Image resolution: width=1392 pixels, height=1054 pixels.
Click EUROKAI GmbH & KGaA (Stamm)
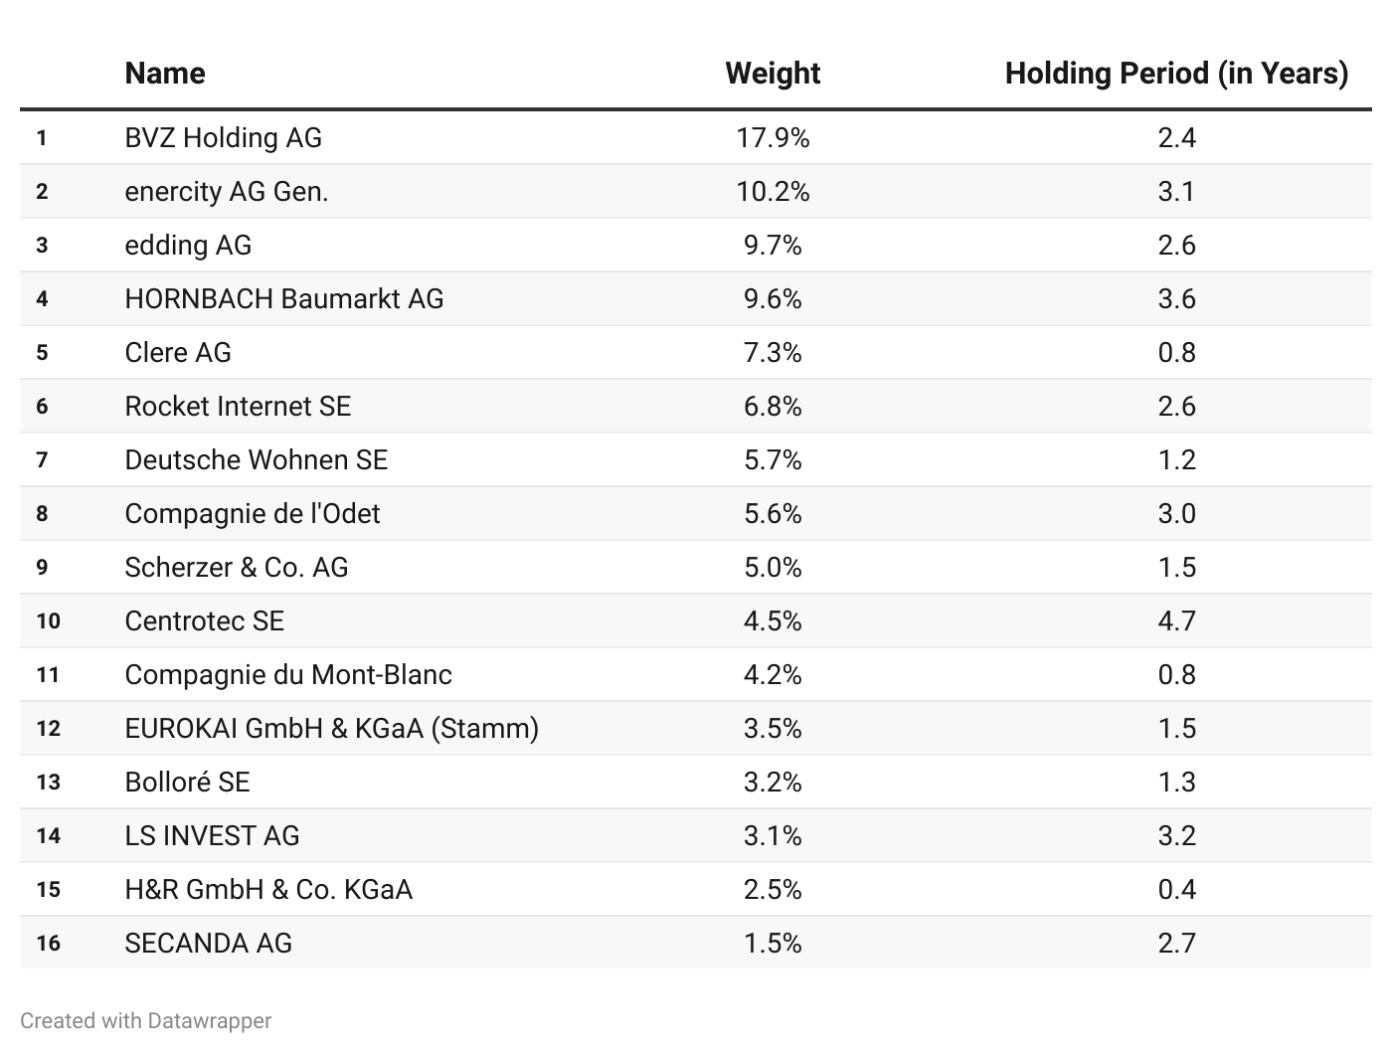click(x=332, y=728)
